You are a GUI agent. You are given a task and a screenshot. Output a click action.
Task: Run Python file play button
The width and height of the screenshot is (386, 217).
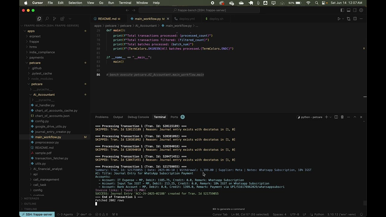pyautogui.click(x=339, y=19)
